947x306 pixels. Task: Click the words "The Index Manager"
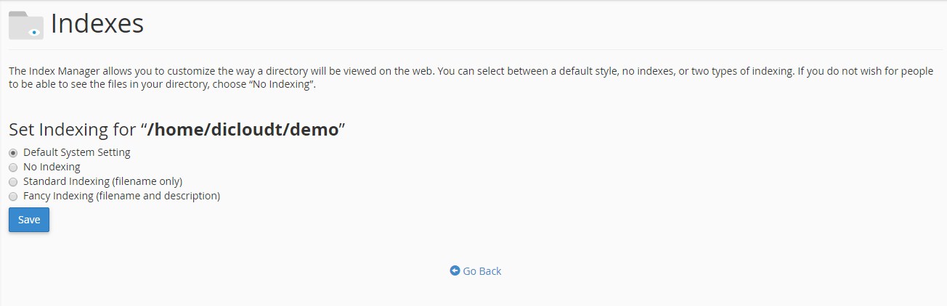[47, 72]
